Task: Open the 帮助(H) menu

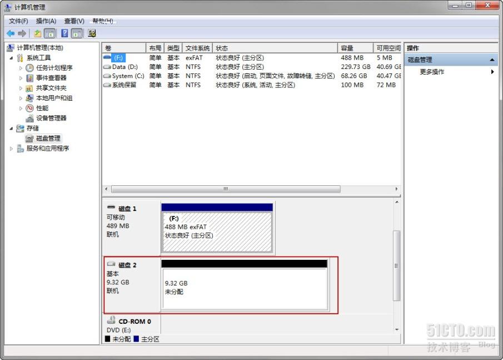Action: 103,21
